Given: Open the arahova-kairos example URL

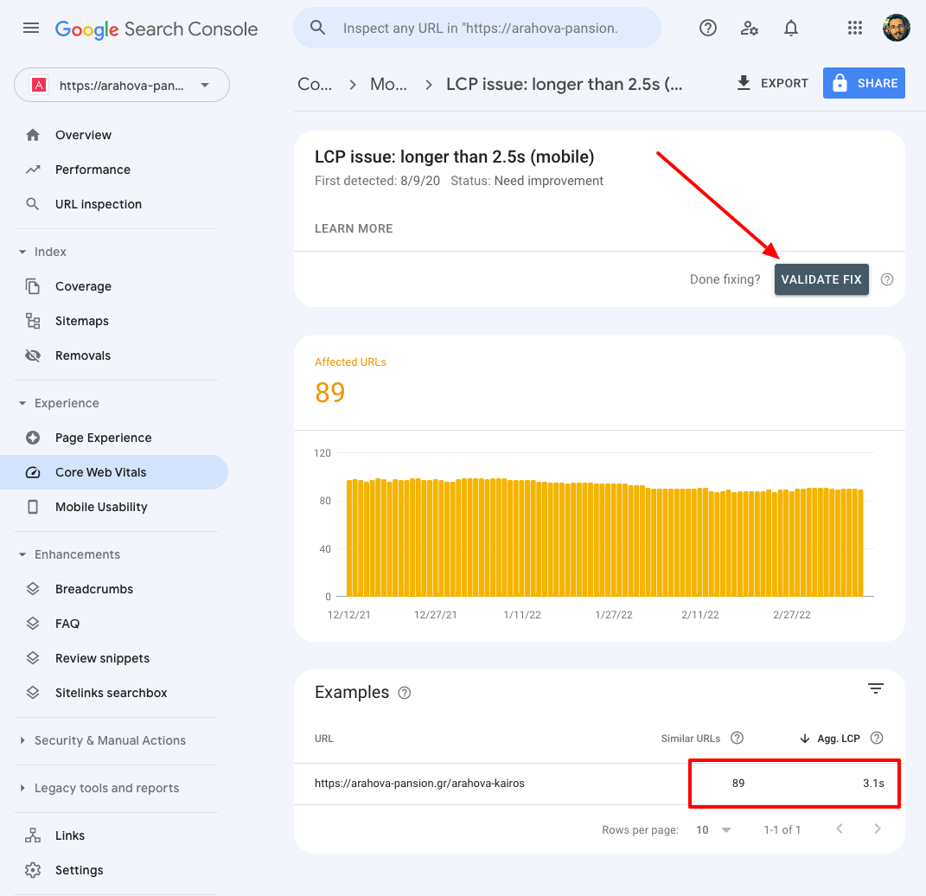Looking at the screenshot, I should pos(419,784).
